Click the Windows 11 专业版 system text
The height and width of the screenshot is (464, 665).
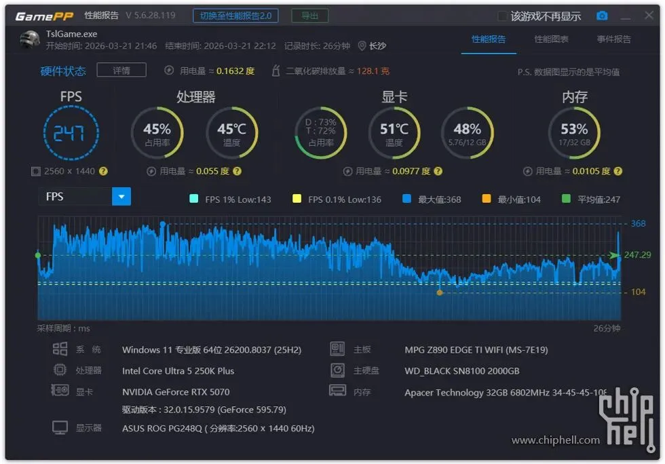click(212, 349)
